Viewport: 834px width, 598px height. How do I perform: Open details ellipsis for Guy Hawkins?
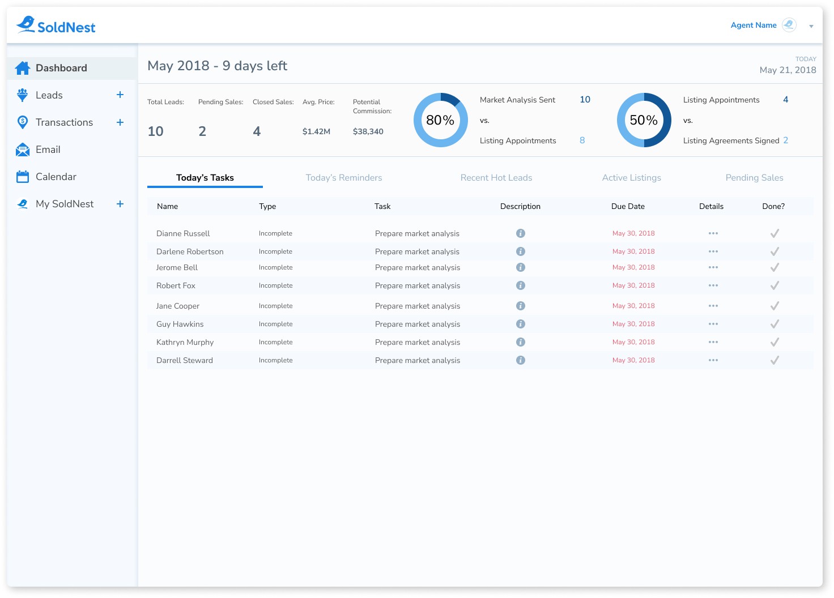coord(713,324)
